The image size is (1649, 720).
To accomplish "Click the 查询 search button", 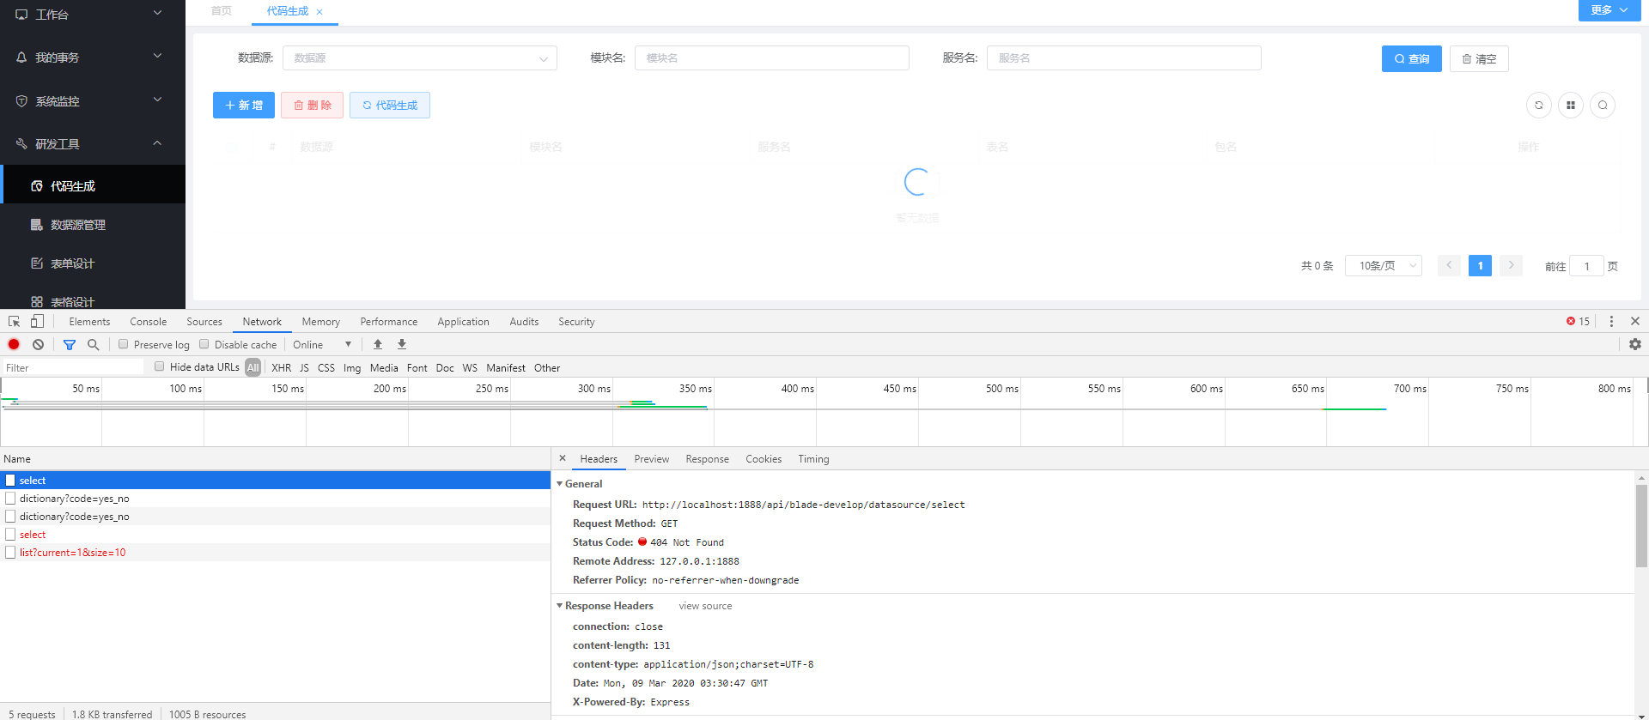I will [x=1411, y=58].
